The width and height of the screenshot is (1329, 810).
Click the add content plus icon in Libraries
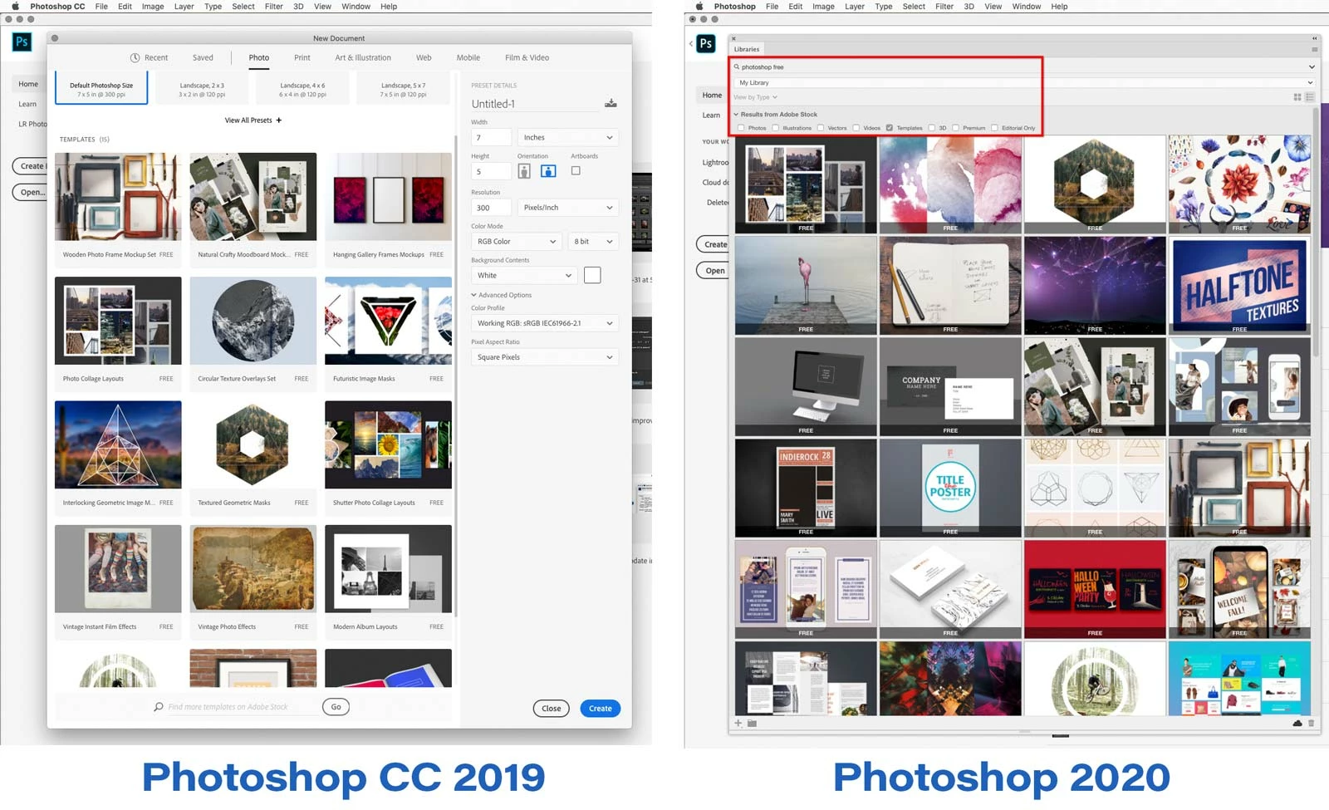coord(738,724)
